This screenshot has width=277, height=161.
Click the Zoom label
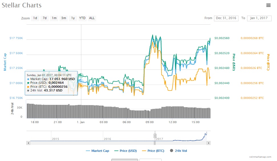coord(25,18)
